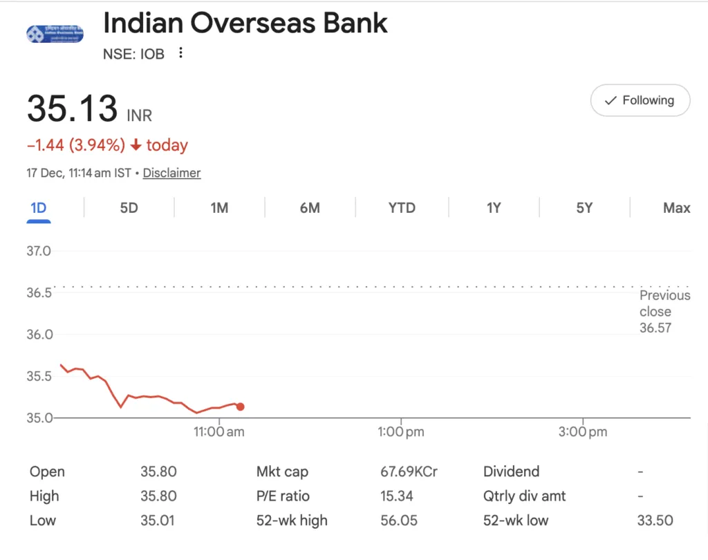Select the 5Y chart period
The width and height of the screenshot is (708, 560).
pos(584,207)
